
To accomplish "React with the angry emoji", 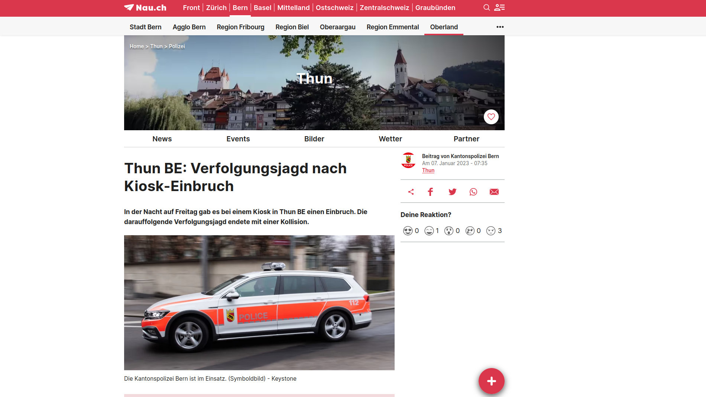I will [491, 231].
